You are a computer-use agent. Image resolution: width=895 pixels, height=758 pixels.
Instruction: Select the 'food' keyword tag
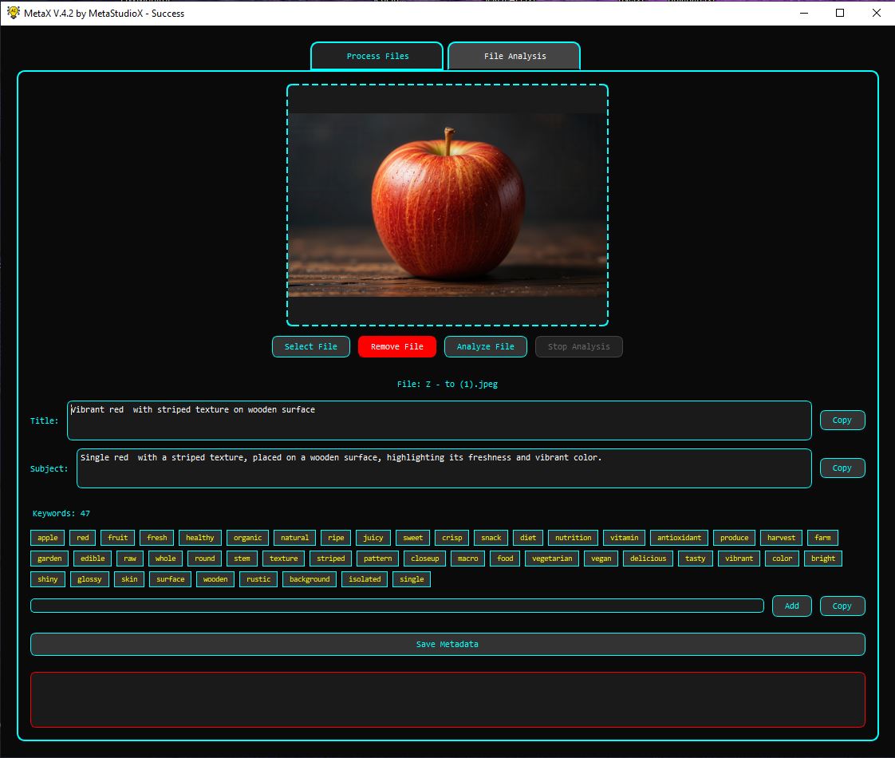click(505, 559)
